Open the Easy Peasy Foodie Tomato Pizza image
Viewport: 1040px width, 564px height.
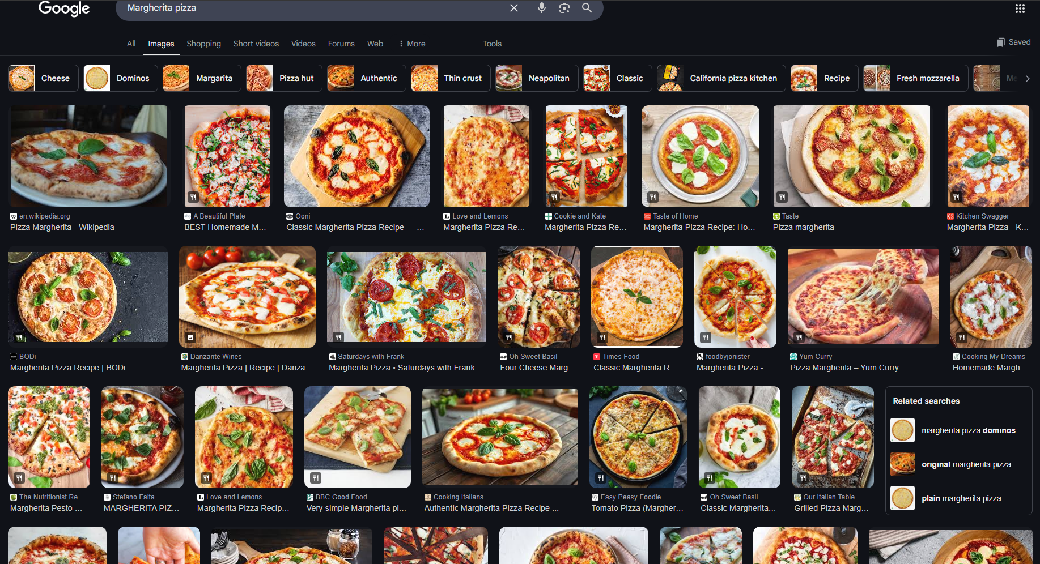[638, 437]
